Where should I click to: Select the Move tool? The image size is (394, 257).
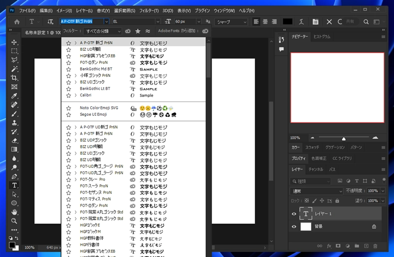point(14,42)
